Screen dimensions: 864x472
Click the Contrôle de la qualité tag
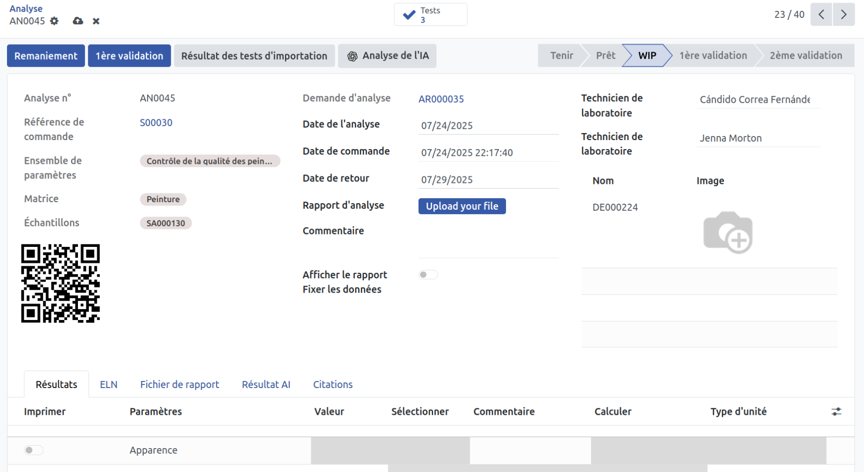[x=210, y=161]
